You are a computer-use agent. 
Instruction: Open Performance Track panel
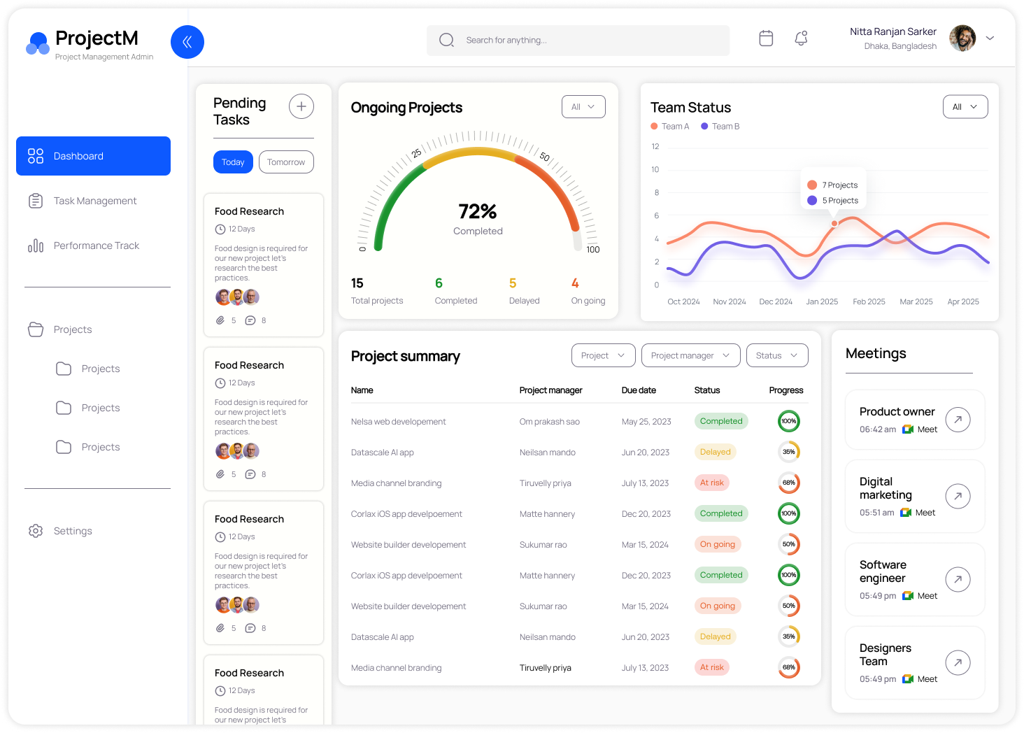[x=97, y=245]
